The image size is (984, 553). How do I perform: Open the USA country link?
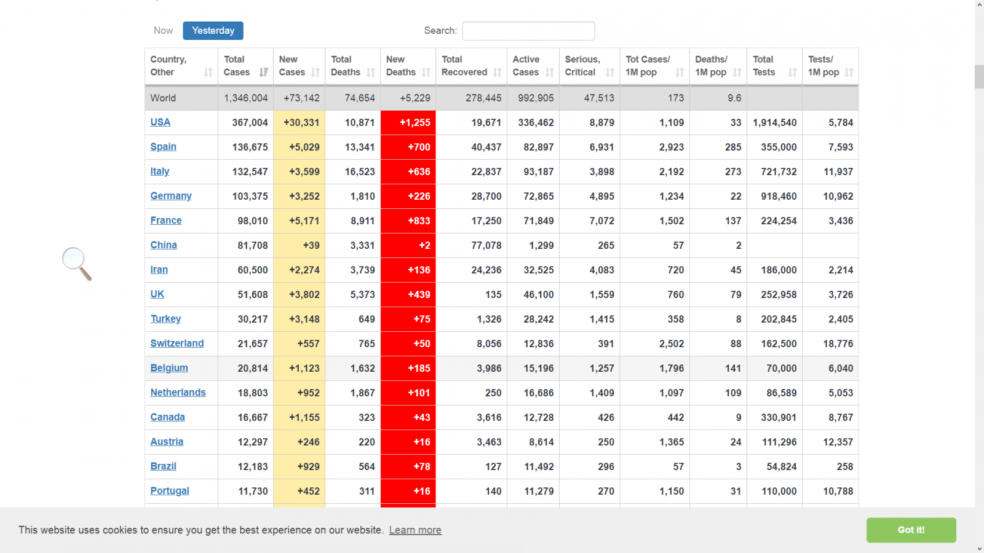click(x=161, y=122)
